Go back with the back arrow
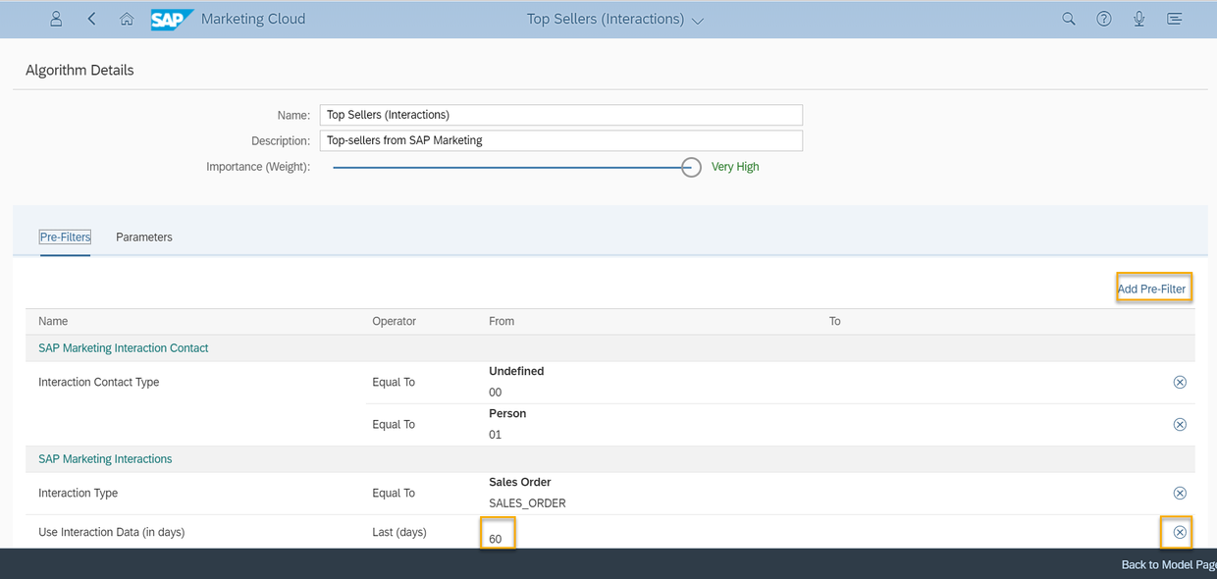Image resolution: width=1217 pixels, height=579 pixels. point(91,19)
